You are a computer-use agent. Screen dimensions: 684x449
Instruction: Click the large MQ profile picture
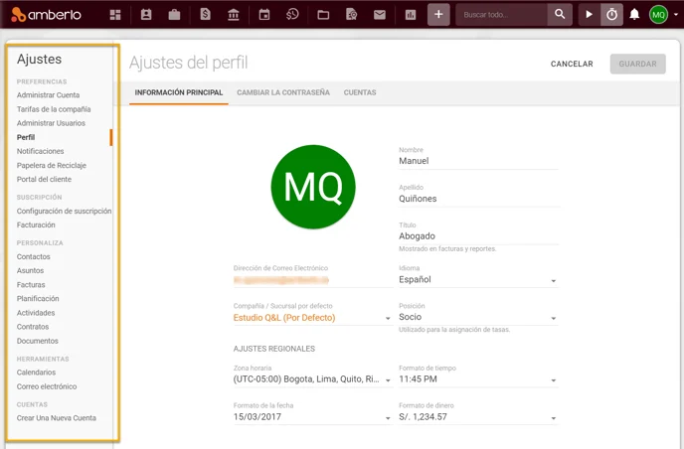[313, 187]
